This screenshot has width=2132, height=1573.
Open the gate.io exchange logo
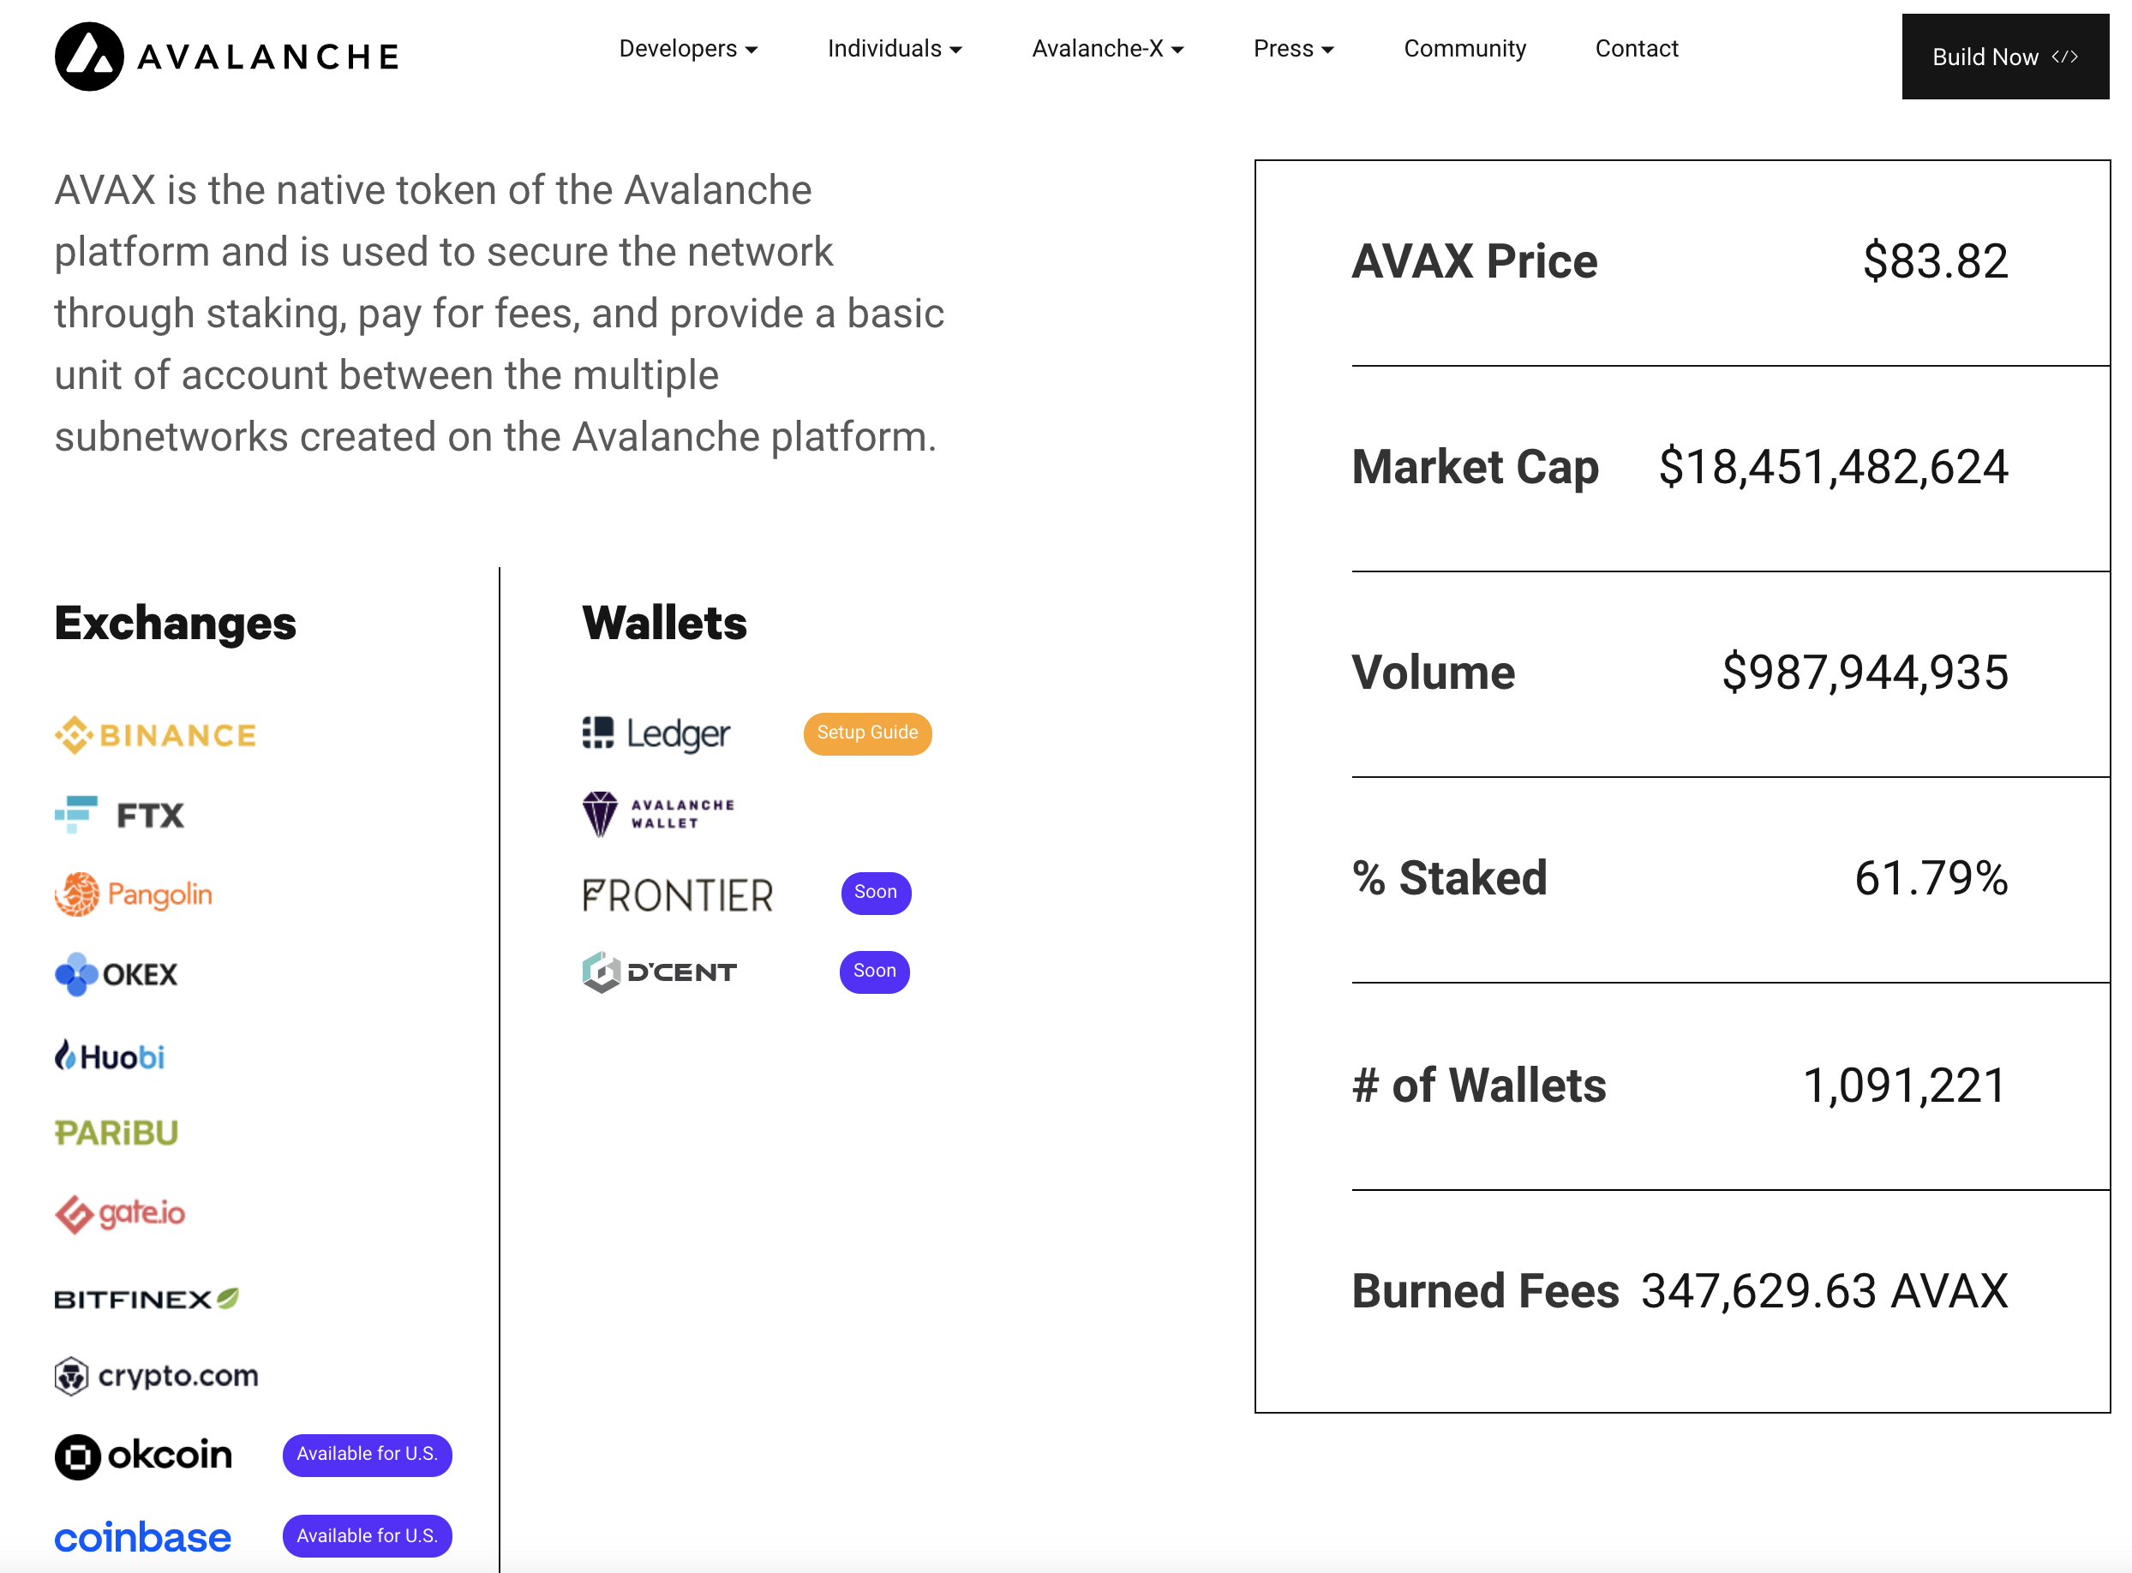coord(120,1213)
